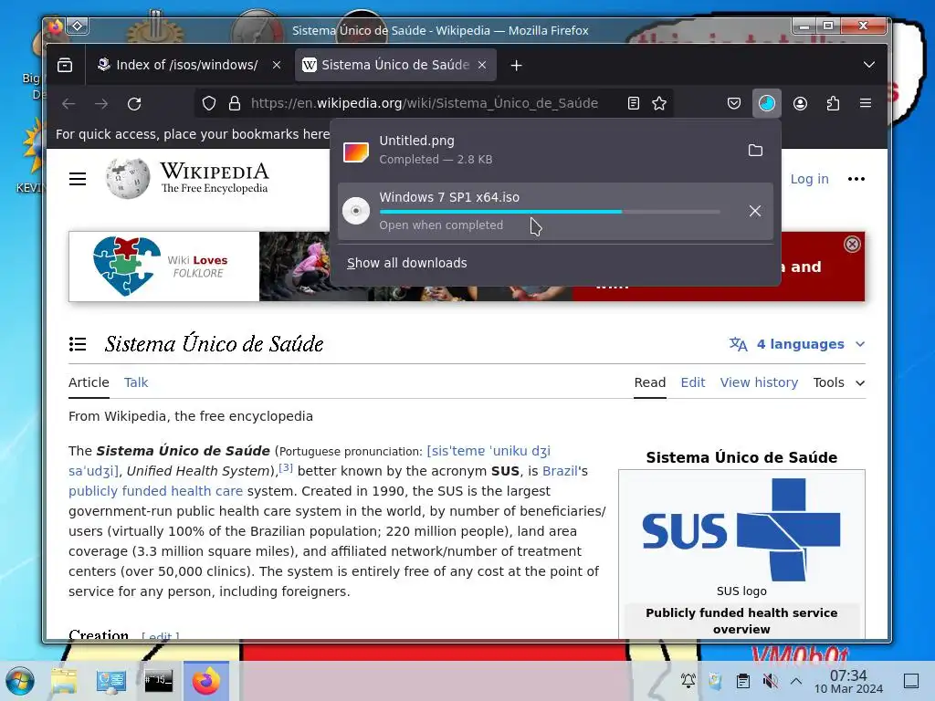Open a new tab with plus button
The height and width of the screenshot is (701, 935).
tap(517, 65)
